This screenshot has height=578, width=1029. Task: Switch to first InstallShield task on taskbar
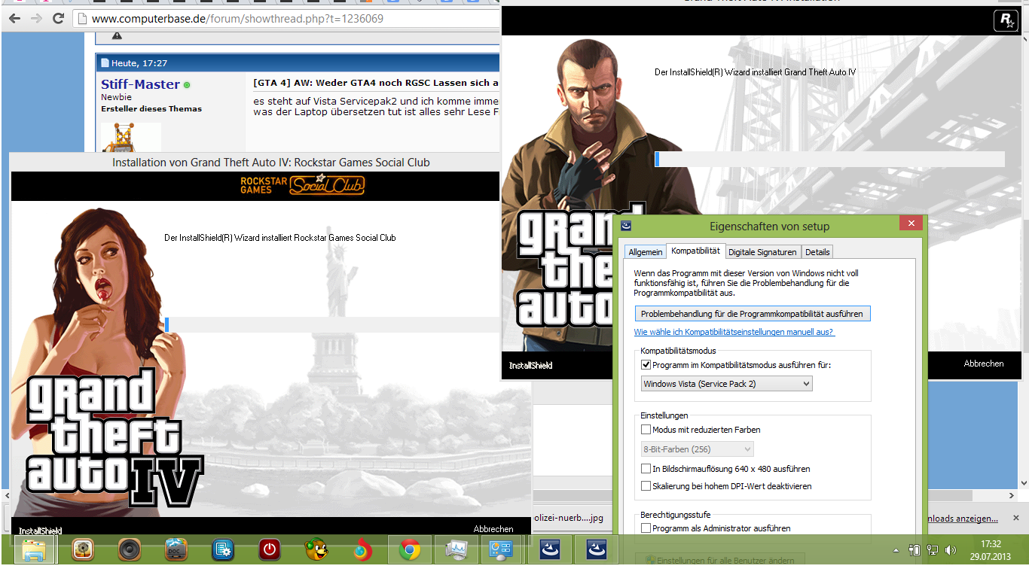[x=550, y=551]
